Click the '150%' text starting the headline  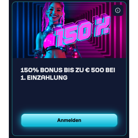30,70
